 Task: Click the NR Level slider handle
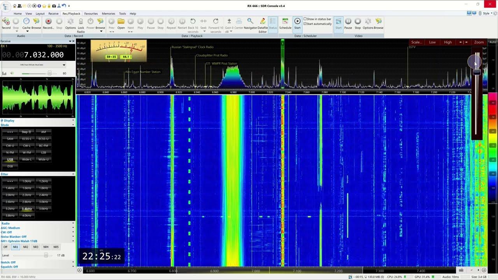pyautogui.click(x=46, y=255)
